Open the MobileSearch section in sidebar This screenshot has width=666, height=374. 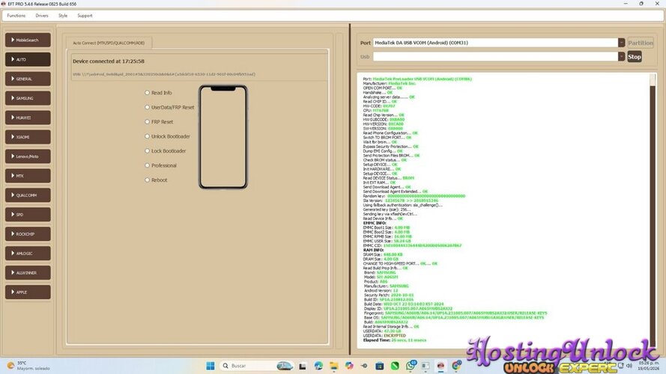click(28, 40)
